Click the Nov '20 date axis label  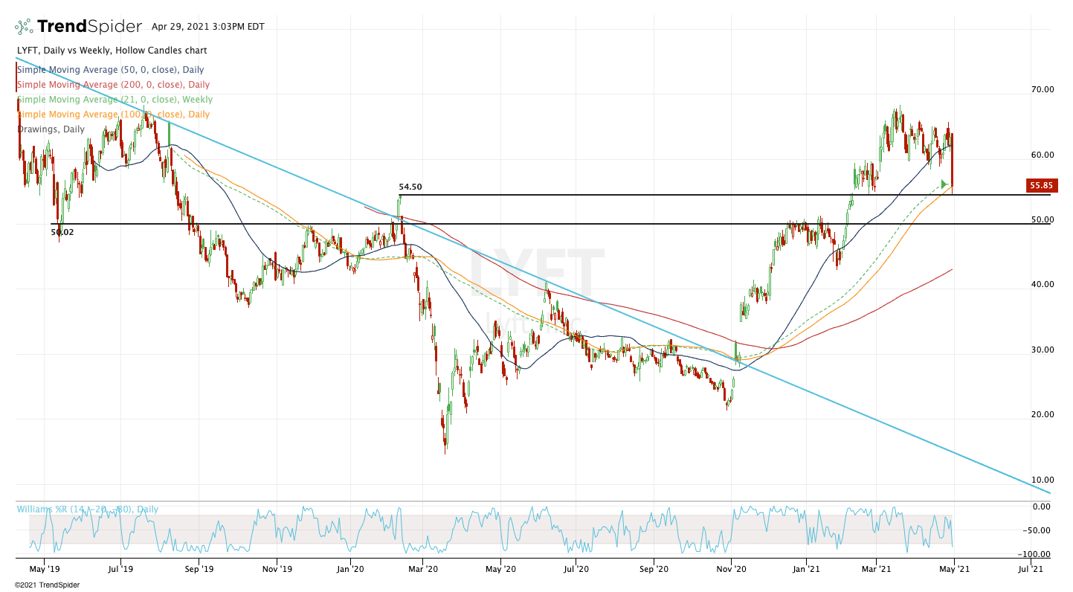(x=732, y=570)
